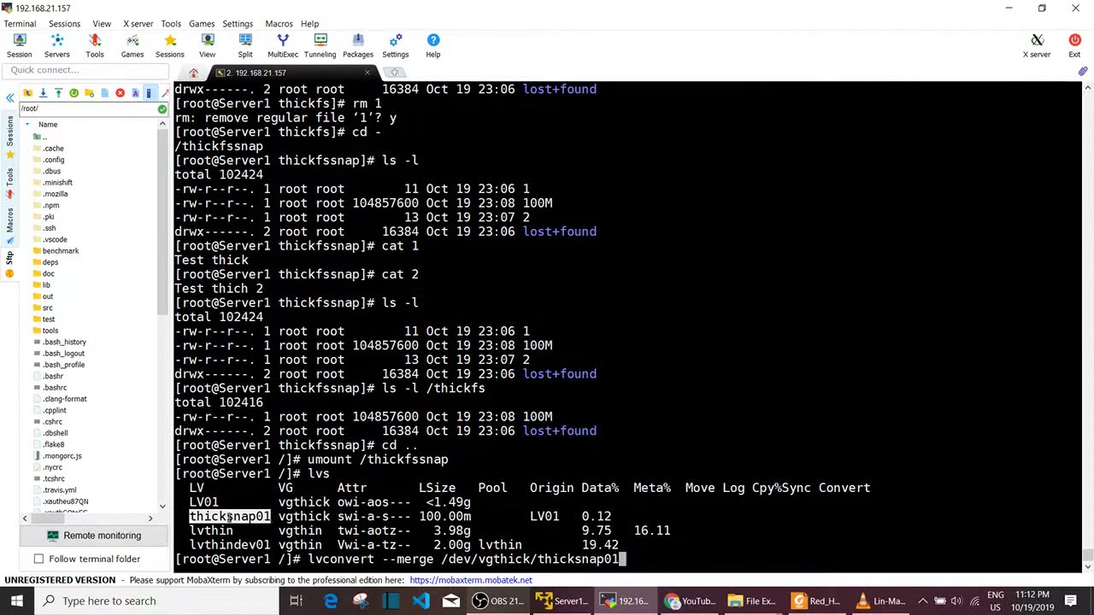Close the 192.168.21.157 tab
1094x615 pixels.
point(368,73)
